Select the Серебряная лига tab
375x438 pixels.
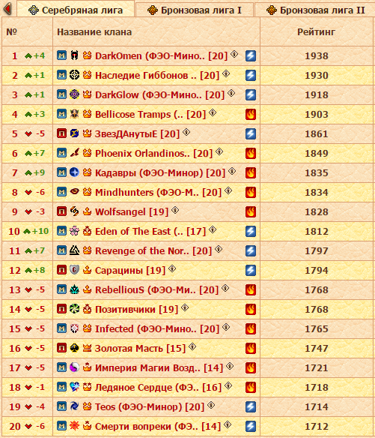click(x=76, y=10)
